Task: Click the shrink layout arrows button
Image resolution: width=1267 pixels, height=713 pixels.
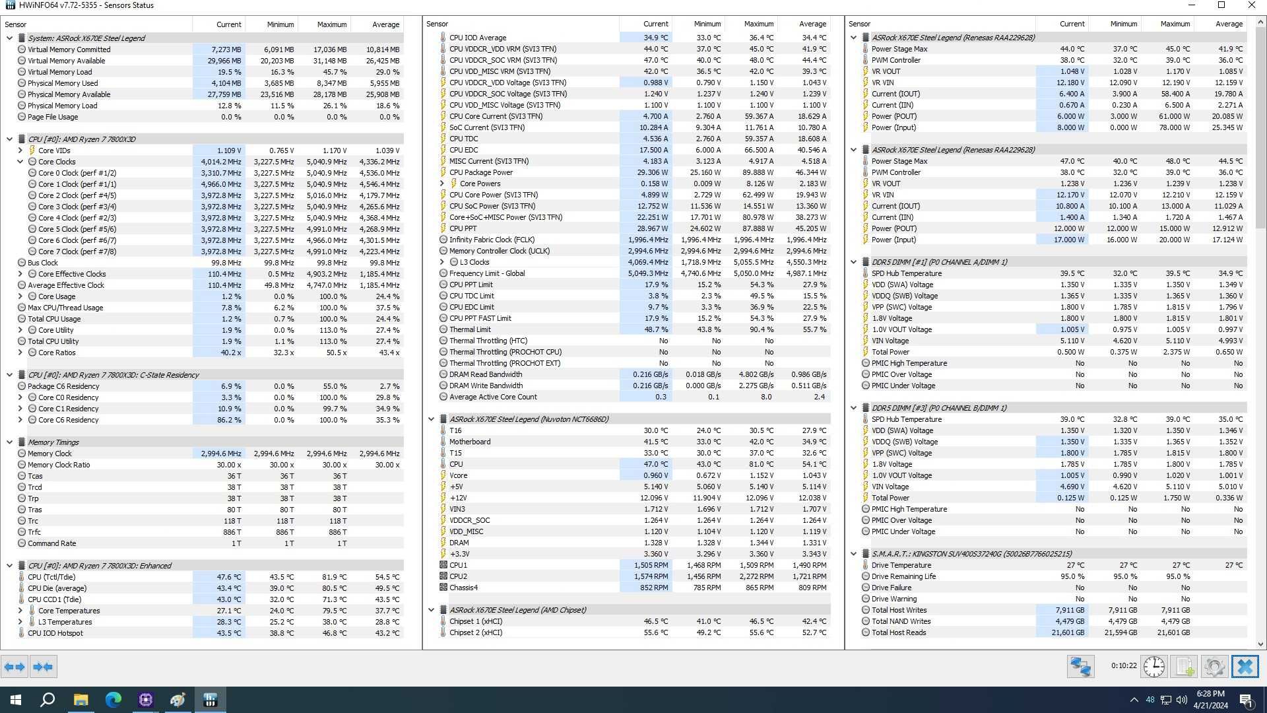Action: pos(43,667)
